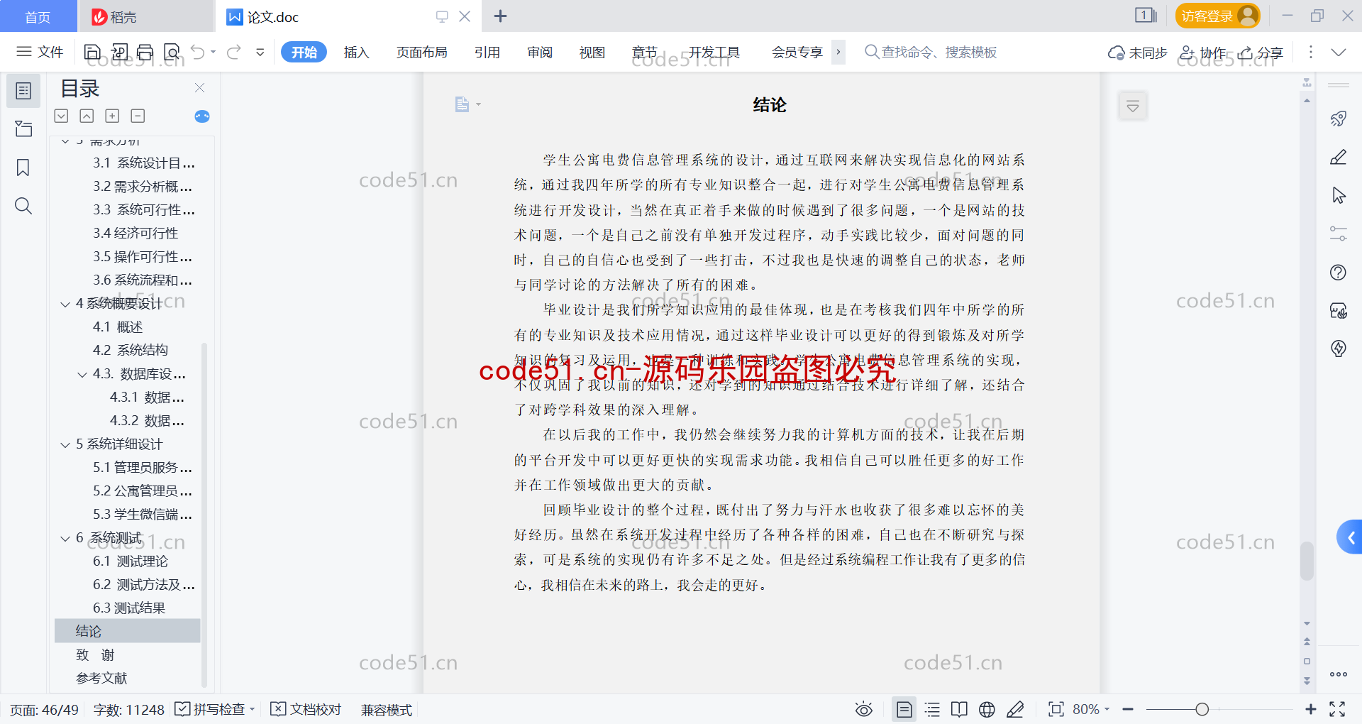Screen dimensions: 1362x724
Task: Open the 文件 menu
Action: pos(40,52)
